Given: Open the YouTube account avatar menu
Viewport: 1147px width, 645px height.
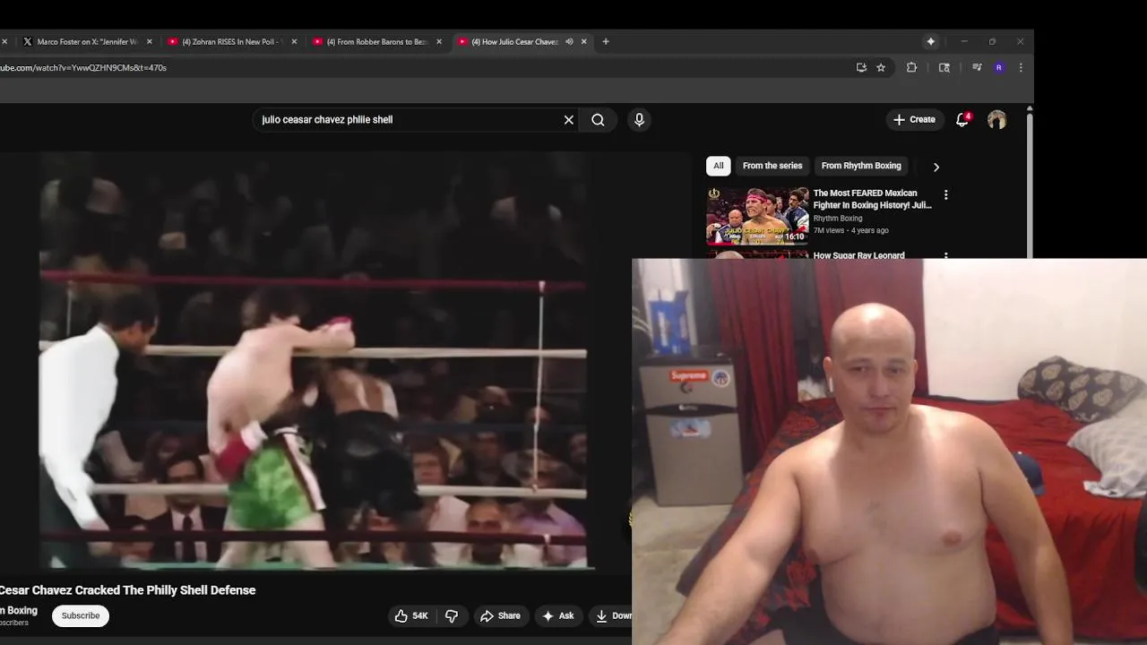Looking at the screenshot, I should [996, 120].
